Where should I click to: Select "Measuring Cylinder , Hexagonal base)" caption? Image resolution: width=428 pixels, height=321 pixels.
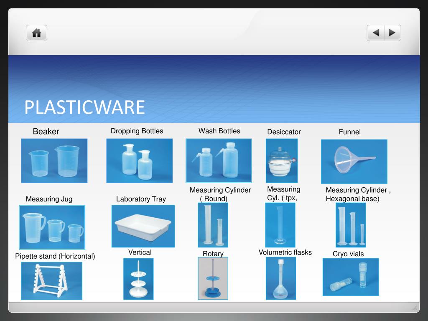point(358,194)
